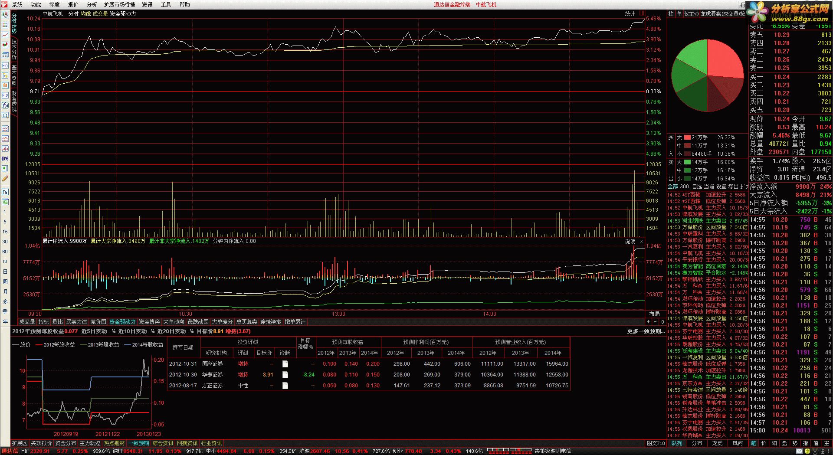
Task: Click the green refresh sidebar icon
Action: [x=5, y=202]
